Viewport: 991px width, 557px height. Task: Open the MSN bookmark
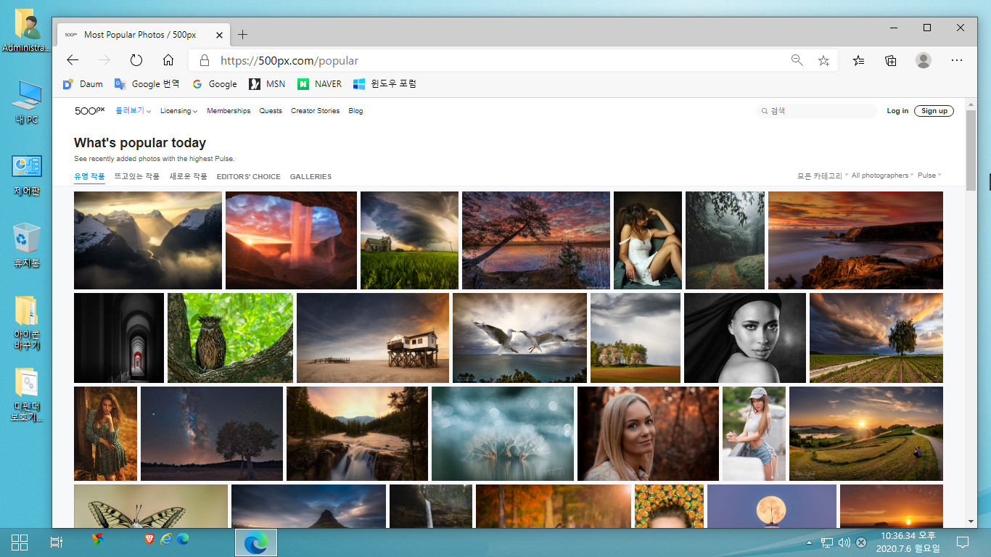tap(267, 84)
